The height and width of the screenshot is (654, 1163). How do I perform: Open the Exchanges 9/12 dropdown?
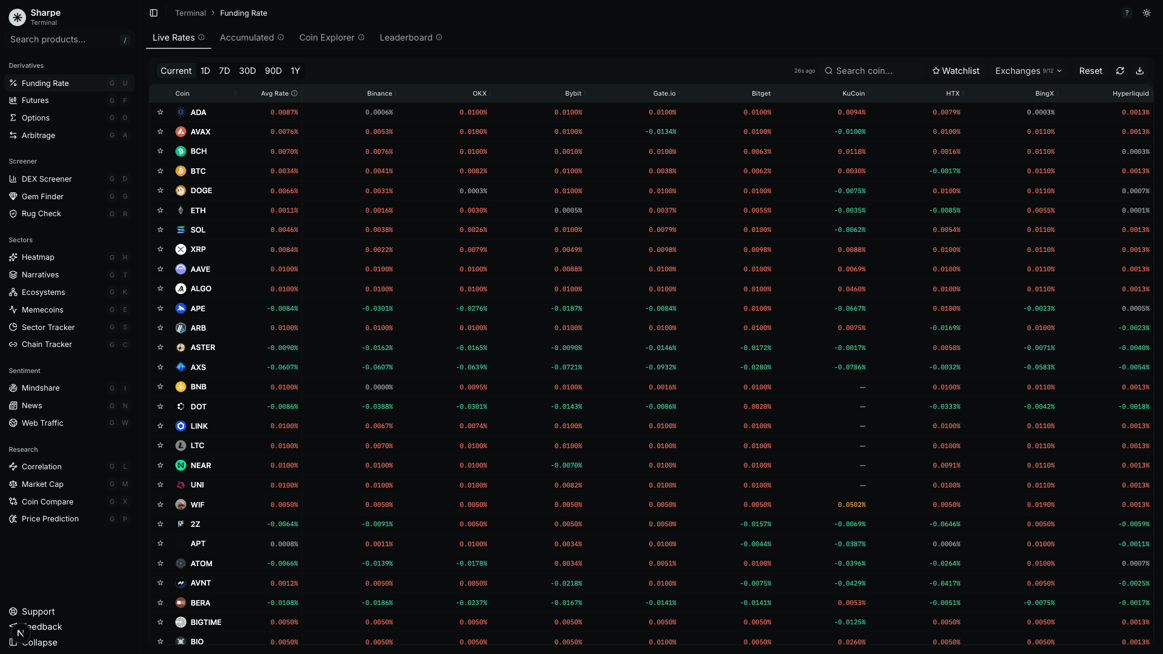click(1028, 70)
